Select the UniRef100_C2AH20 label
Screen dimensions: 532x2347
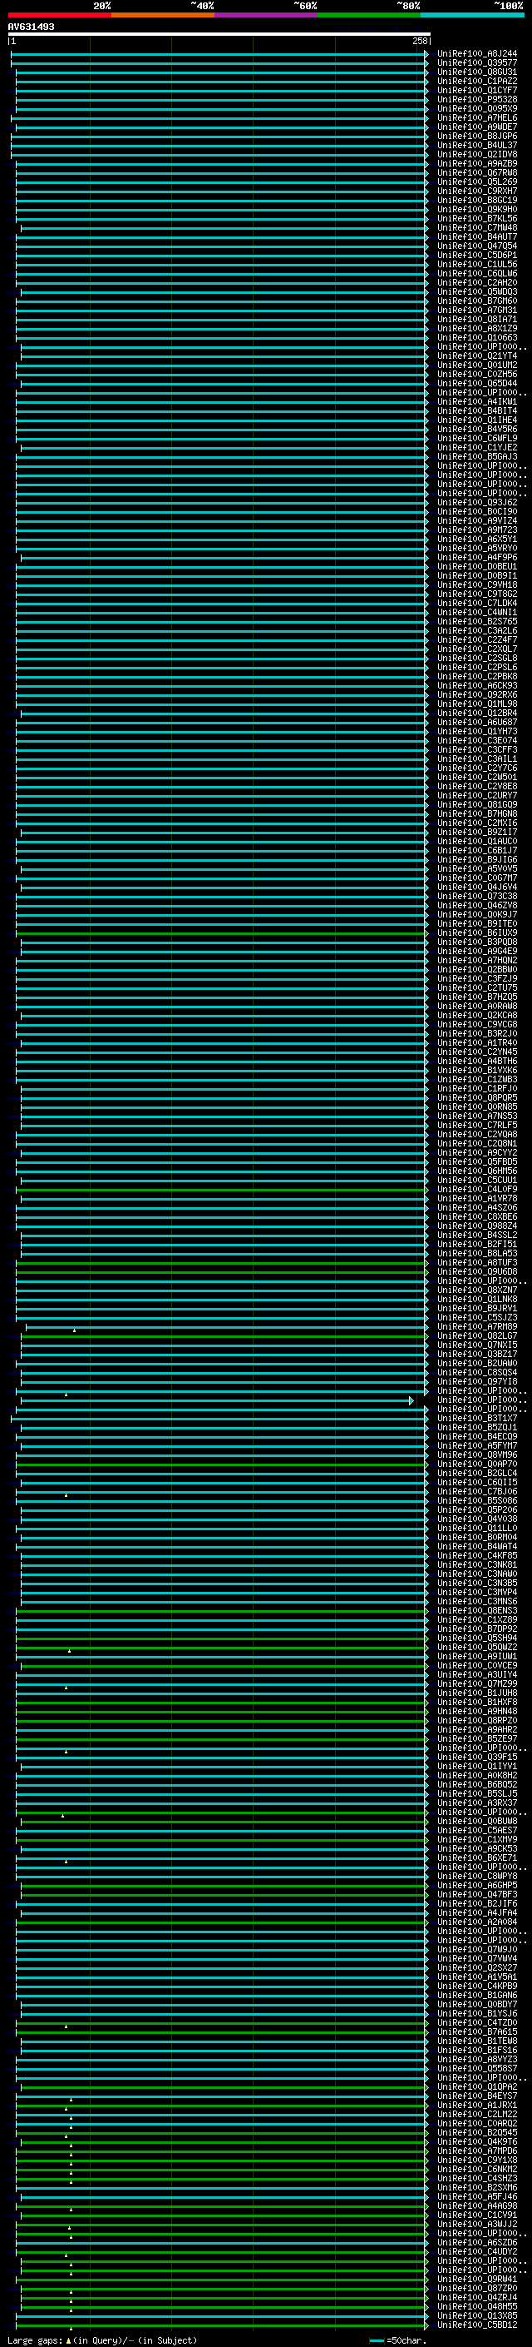[476, 282]
